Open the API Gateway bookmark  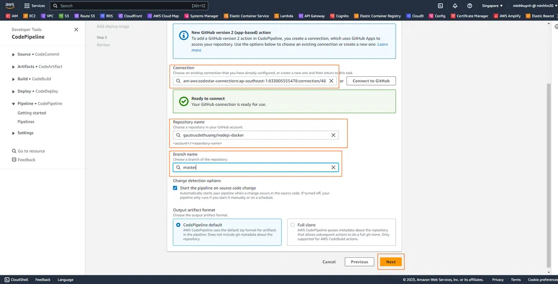point(312,16)
